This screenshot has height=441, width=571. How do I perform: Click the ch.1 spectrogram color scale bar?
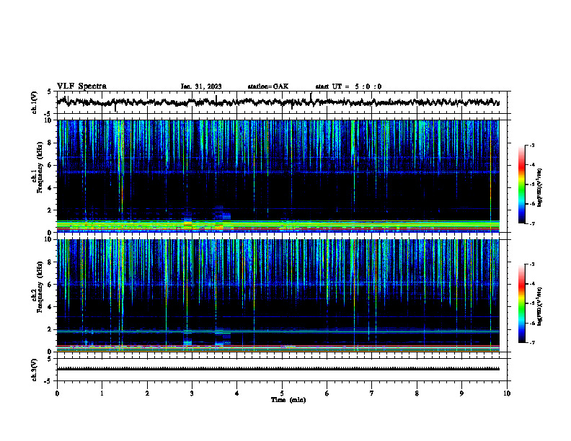(521, 184)
